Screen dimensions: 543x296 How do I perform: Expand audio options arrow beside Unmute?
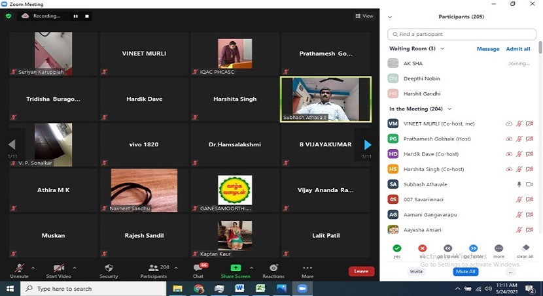point(33,268)
